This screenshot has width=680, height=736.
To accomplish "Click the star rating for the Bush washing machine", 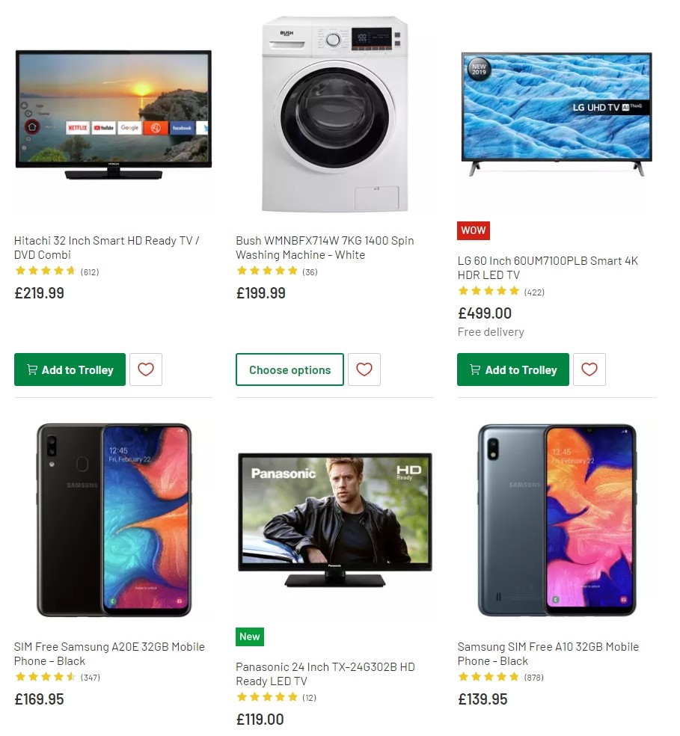I will tap(267, 272).
